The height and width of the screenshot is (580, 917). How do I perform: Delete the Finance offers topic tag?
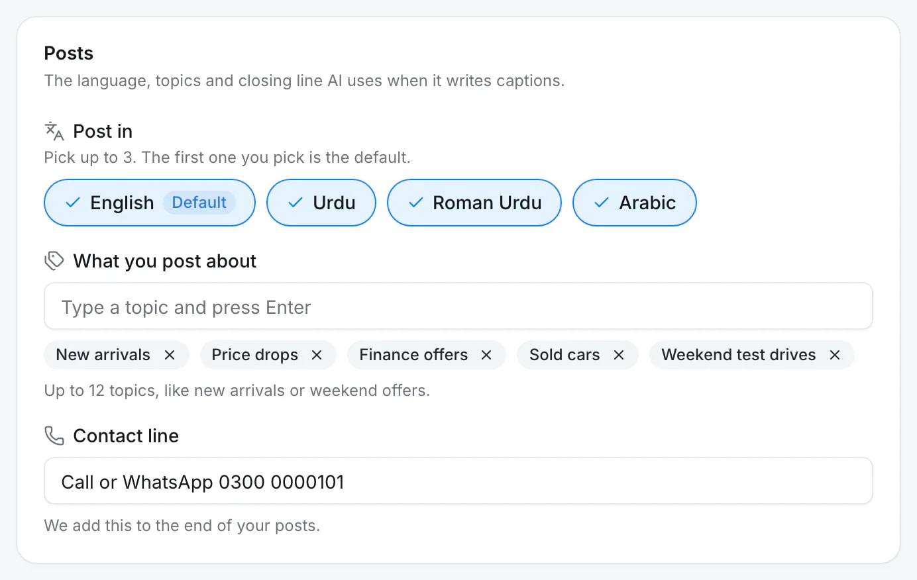tap(486, 355)
